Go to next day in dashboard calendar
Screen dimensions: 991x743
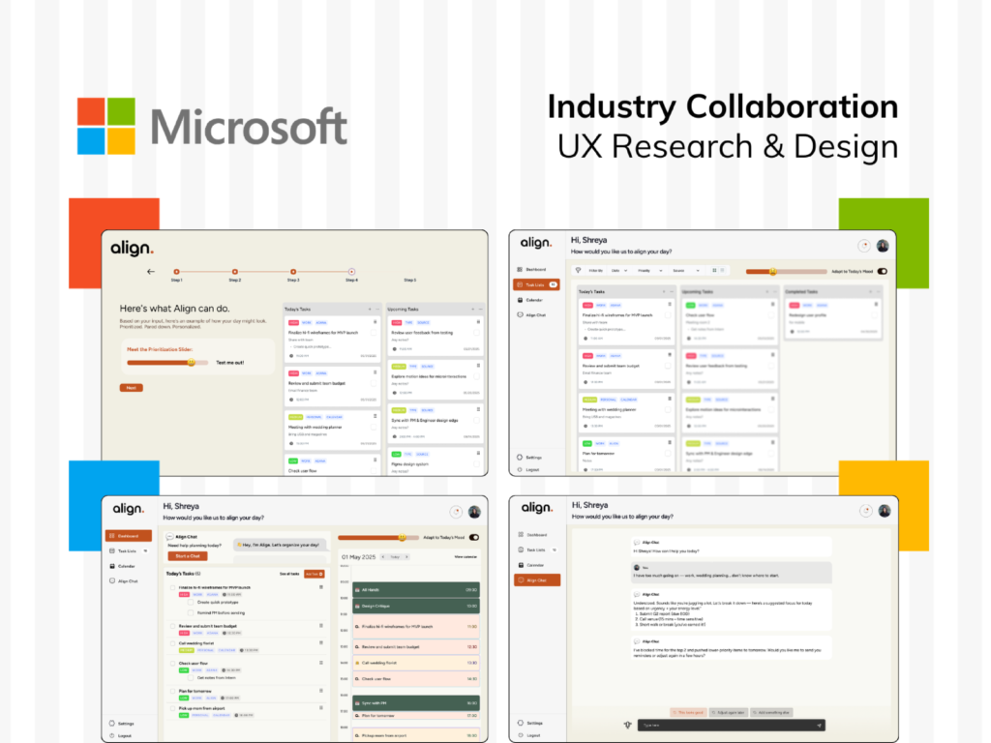pyautogui.click(x=407, y=556)
